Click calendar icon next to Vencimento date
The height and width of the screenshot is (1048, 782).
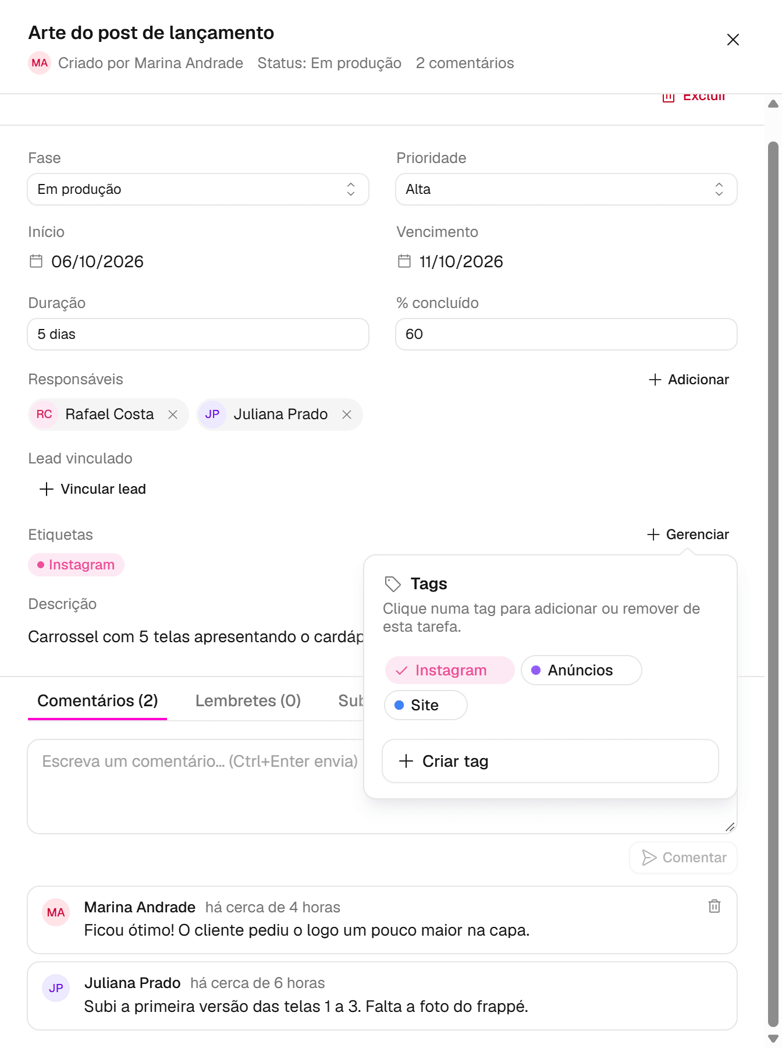pyautogui.click(x=404, y=261)
